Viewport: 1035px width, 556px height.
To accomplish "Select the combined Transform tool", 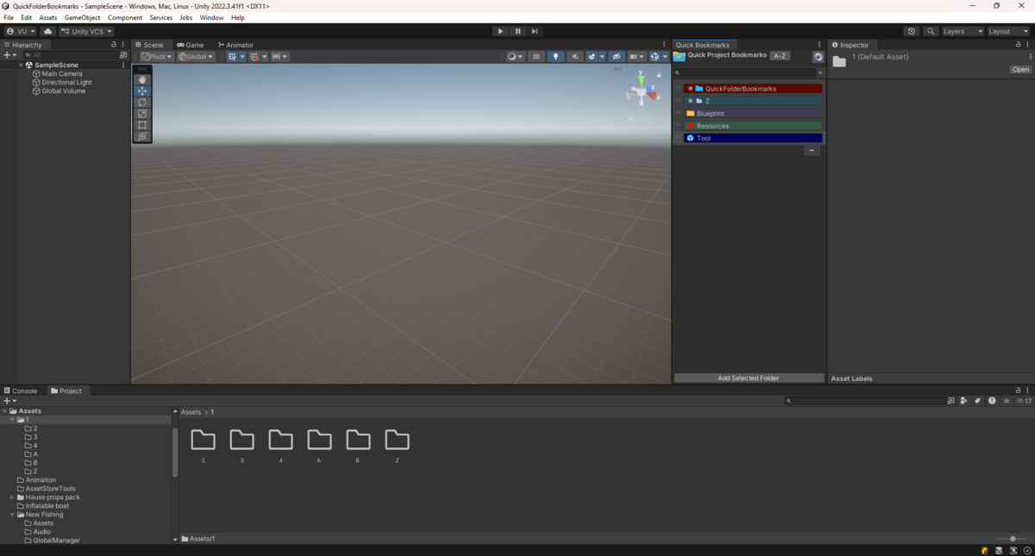I will pos(142,136).
